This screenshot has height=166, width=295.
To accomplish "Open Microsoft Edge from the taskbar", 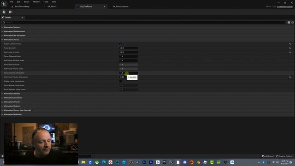I will pyautogui.click(x=104, y=162).
